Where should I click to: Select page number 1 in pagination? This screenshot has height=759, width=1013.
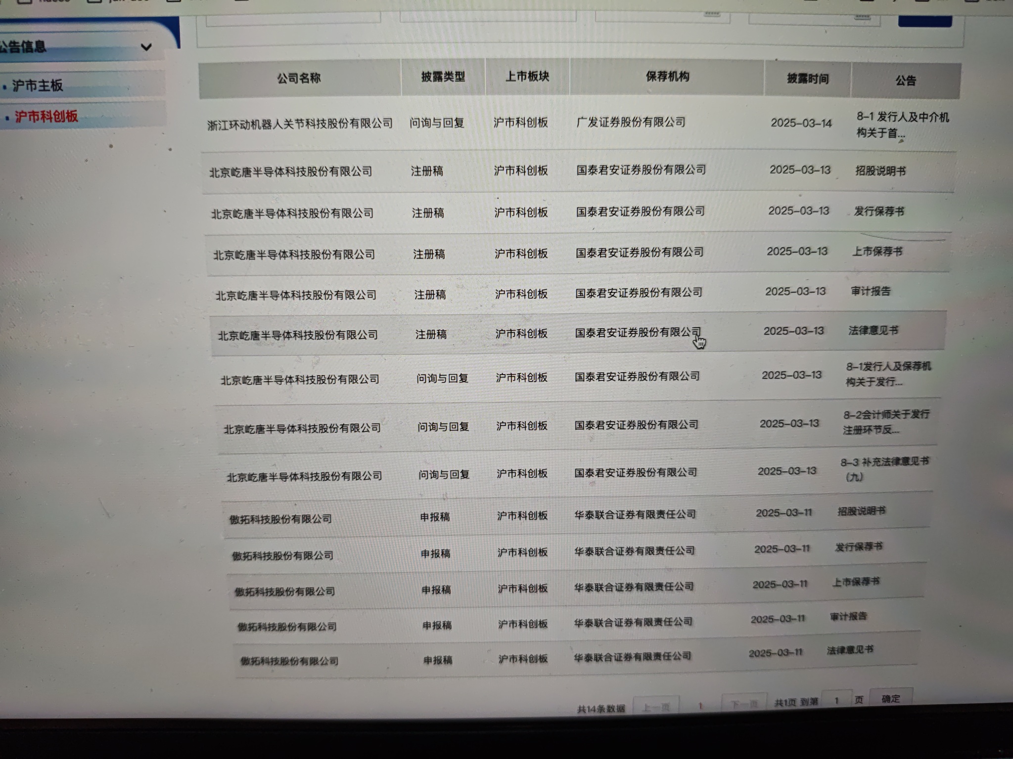pyautogui.click(x=700, y=706)
